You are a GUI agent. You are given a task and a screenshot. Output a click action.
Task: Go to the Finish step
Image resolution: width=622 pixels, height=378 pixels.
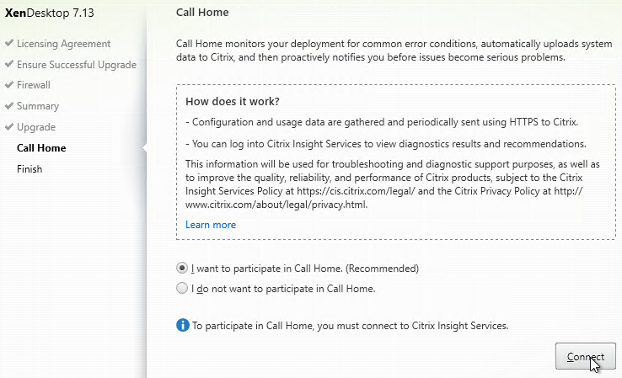tap(29, 168)
